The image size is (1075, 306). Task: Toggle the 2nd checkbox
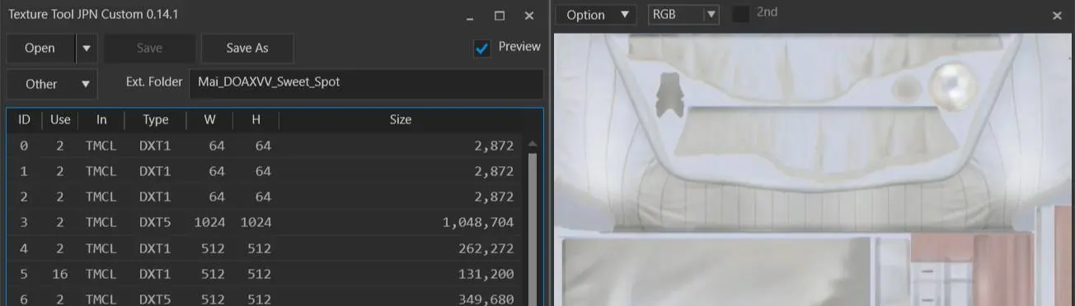(x=741, y=14)
